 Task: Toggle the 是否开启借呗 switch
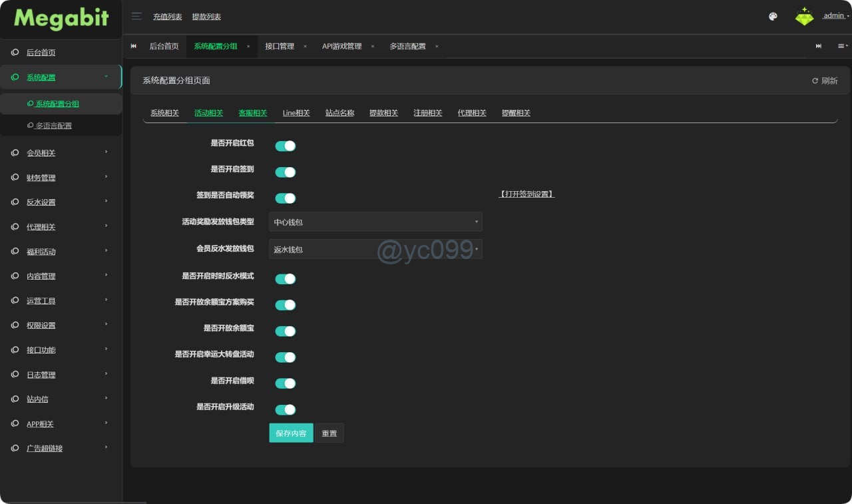(286, 383)
